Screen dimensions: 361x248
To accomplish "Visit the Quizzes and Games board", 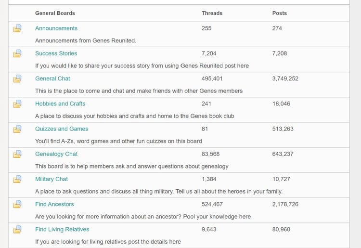I will (x=62, y=129).
